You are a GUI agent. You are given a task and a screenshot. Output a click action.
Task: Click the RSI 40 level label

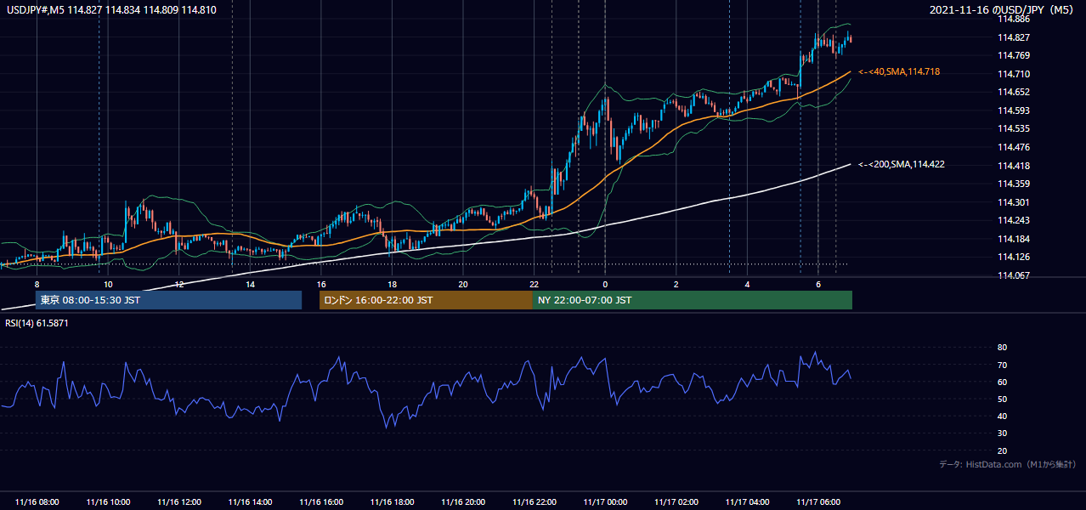[1002, 416]
